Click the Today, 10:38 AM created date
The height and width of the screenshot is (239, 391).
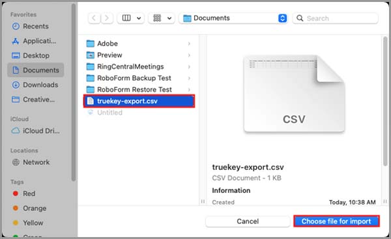(x=352, y=202)
